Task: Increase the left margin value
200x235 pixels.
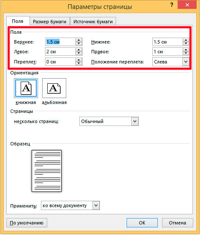Action: (78, 50)
